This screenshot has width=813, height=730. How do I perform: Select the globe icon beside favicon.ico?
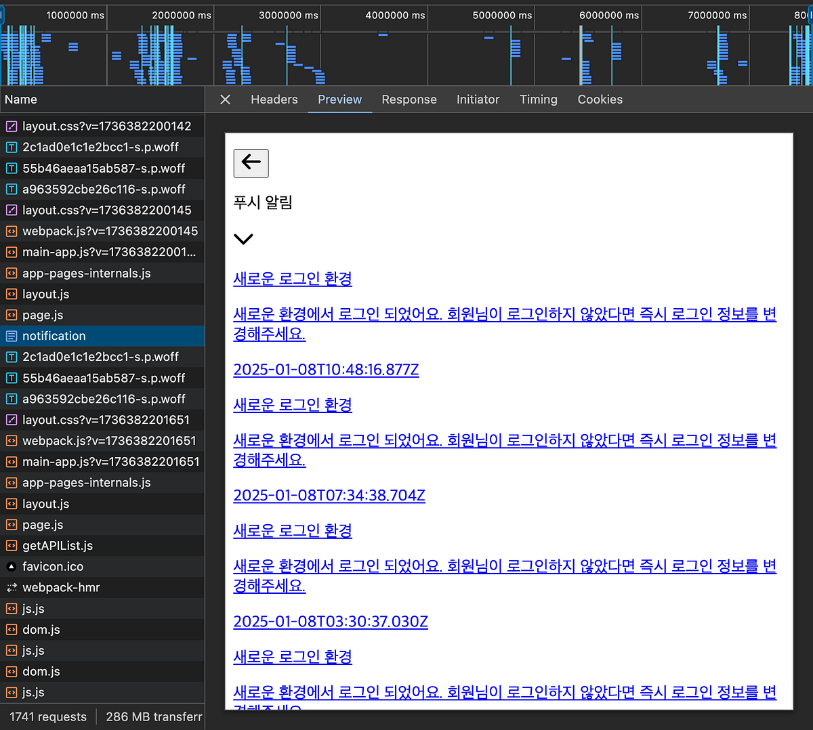pos(11,566)
